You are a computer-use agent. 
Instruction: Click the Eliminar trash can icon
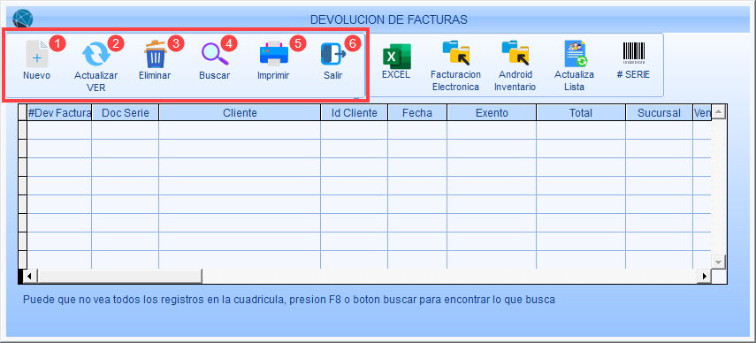[x=156, y=54]
